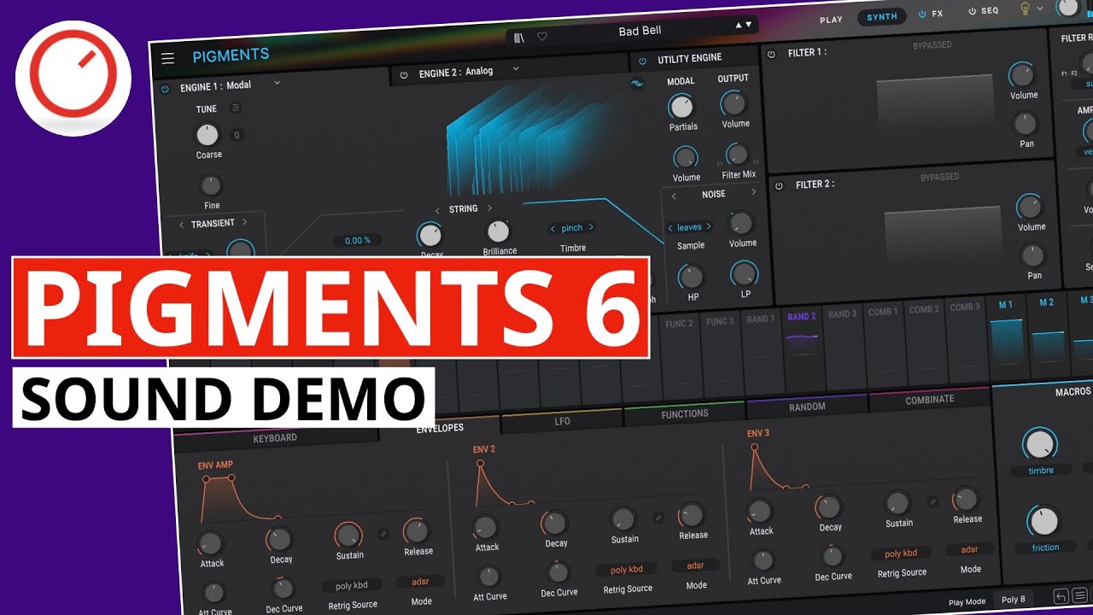Open the ENVELOPES modulation tab
Image resolution: width=1093 pixels, height=615 pixels.
[440, 428]
